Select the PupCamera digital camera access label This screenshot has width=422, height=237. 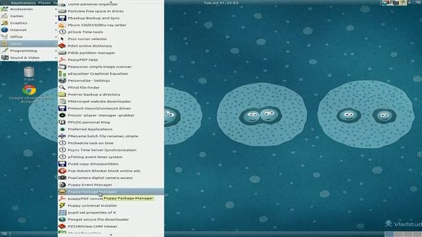pyautogui.click(x=100, y=178)
